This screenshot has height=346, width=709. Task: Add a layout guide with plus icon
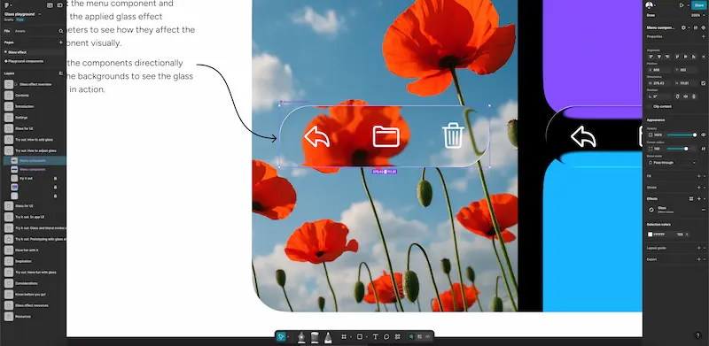coord(698,248)
